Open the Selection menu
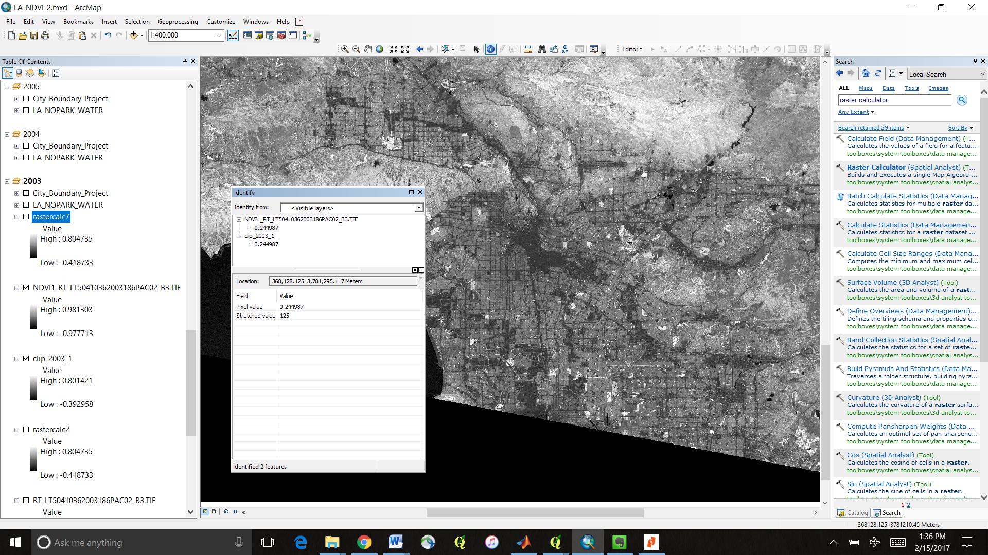The width and height of the screenshot is (988, 555). (137, 22)
